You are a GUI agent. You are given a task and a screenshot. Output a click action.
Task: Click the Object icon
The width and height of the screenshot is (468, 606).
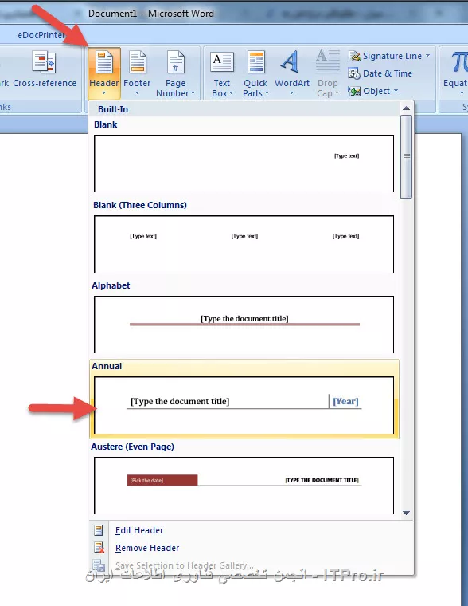click(x=354, y=91)
